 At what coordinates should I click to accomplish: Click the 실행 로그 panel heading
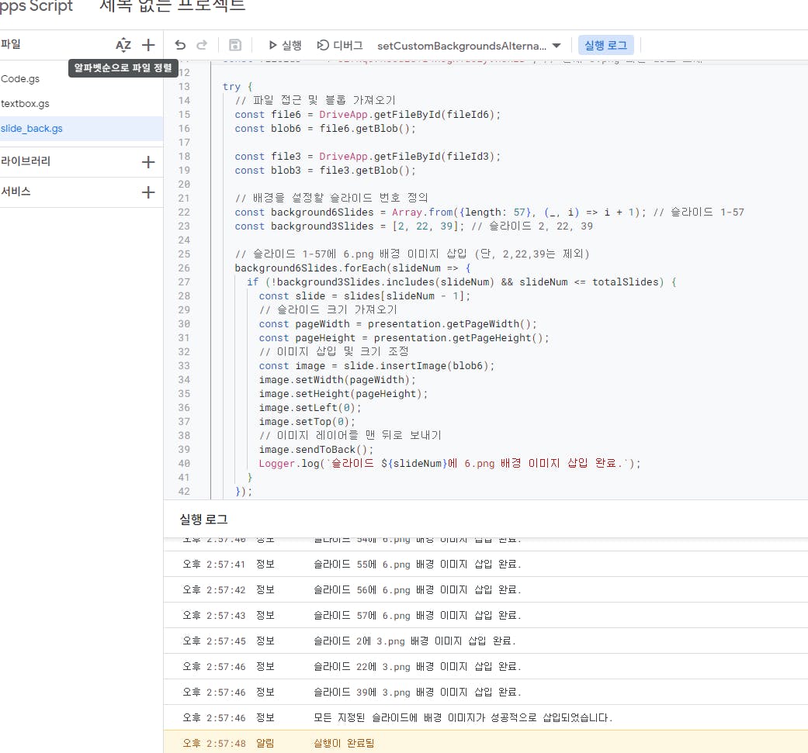coord(203,520)
